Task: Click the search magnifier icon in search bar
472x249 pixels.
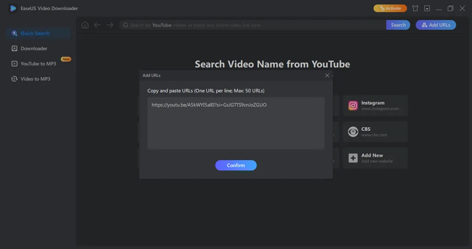Action: point(125,25)
